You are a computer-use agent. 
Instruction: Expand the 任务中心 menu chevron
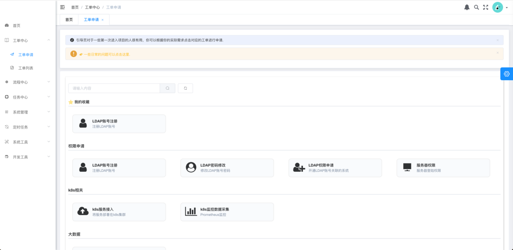pos(49,97)
